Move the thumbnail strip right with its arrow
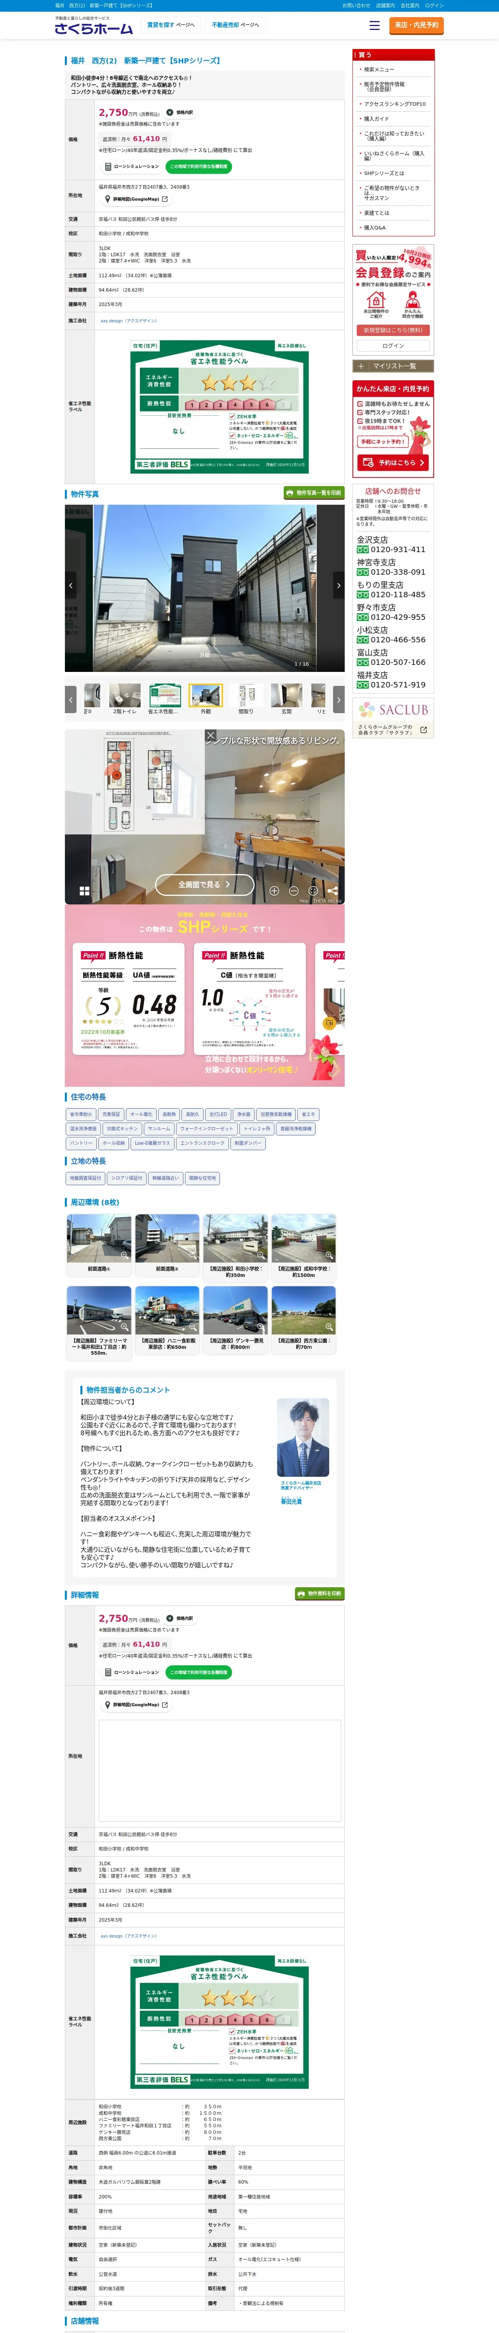The width and height of the screenshot is (499, 2333). click(339, 699)
